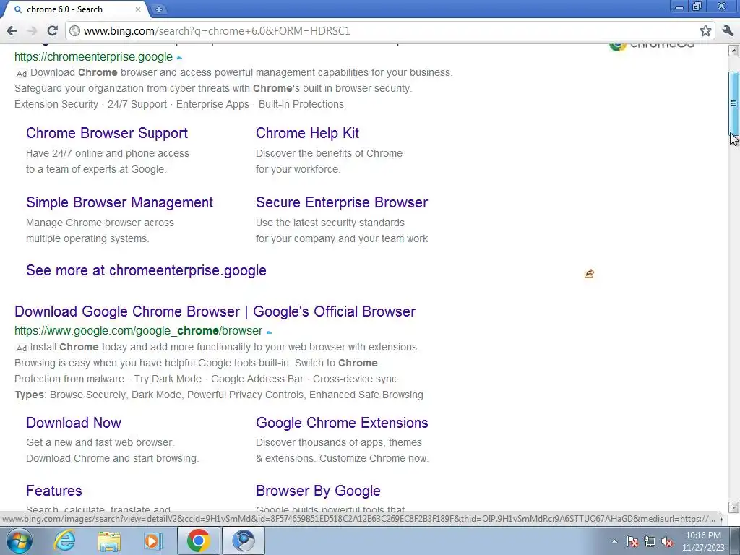This screenshot has width=740, height=555.
Task: Open the clock showing 10:16 PM
Action: [703, 541]
